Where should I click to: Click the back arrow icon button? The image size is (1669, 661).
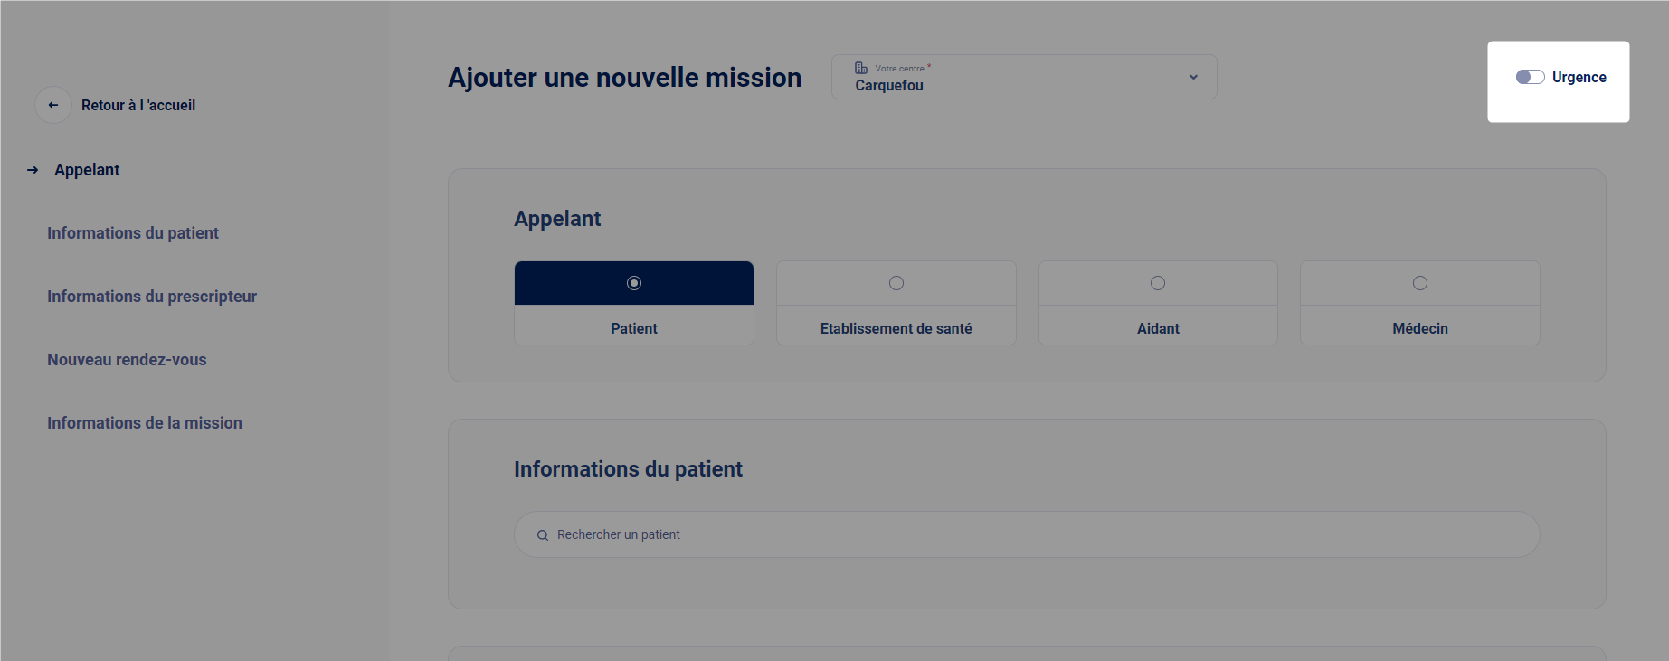(x=53, y=105)
